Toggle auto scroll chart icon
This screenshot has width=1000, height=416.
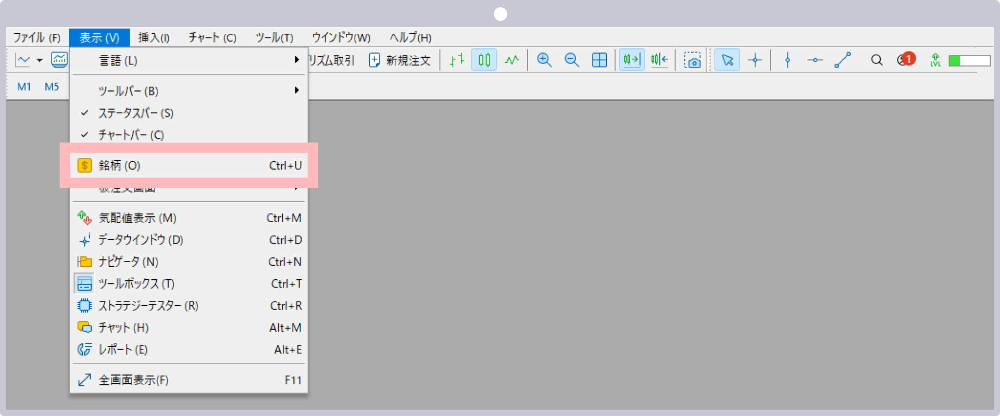631,60
